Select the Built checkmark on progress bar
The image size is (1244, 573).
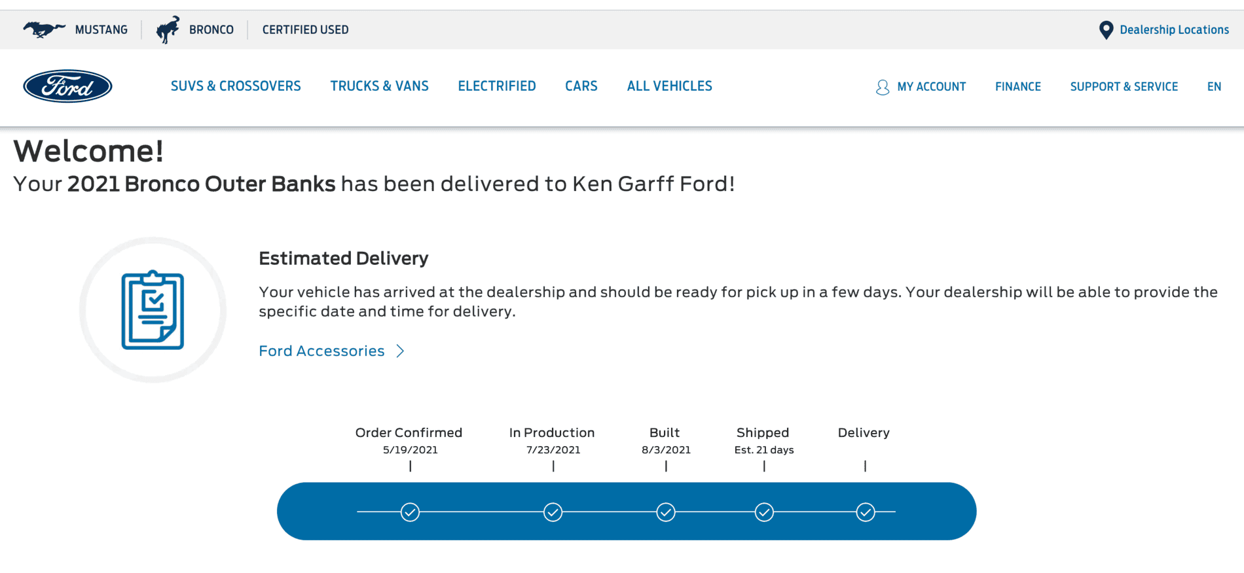666,512
